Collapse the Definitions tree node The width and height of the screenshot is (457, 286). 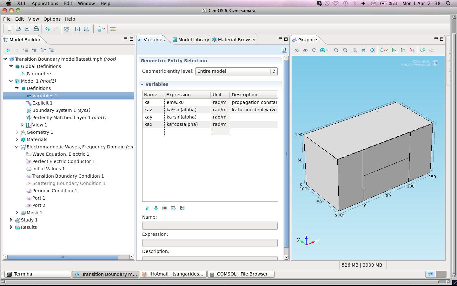[17, 88]
